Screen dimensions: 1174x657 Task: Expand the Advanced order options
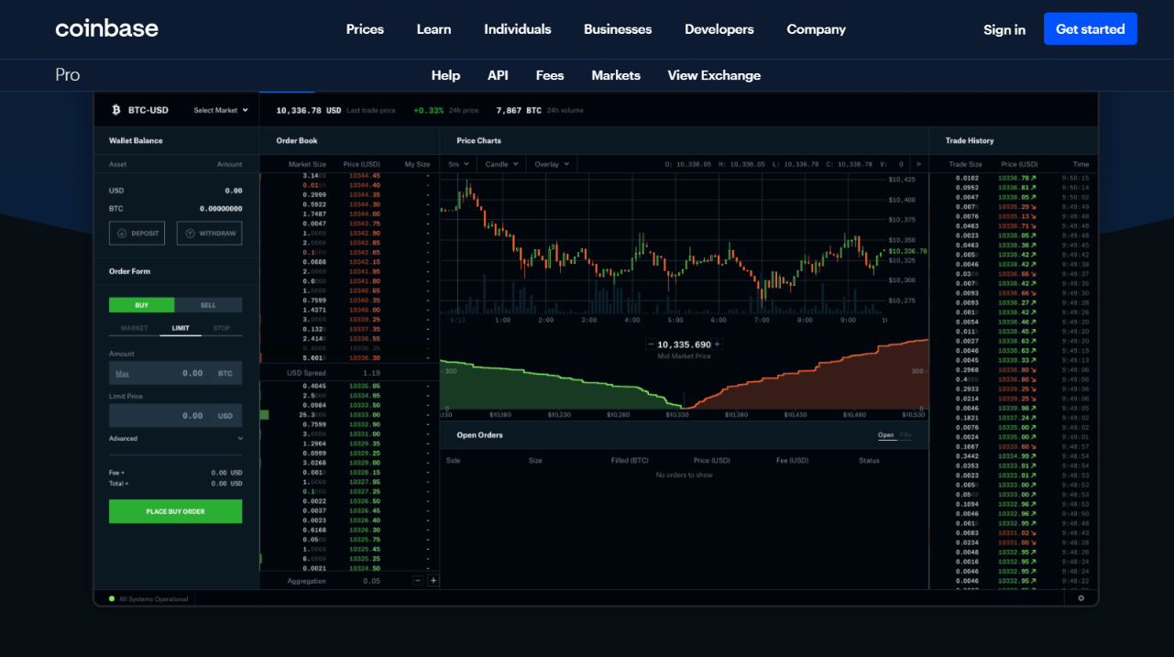176,438
